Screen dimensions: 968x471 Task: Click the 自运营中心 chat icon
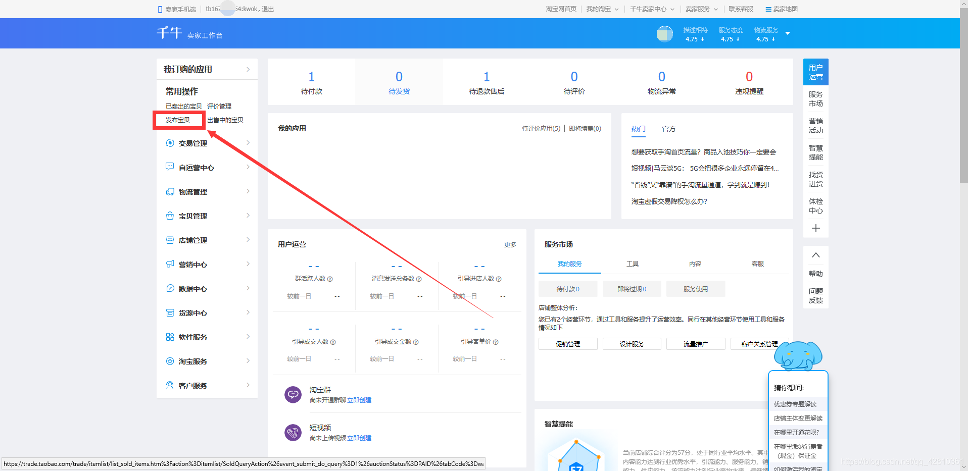(x=170, y=167)
